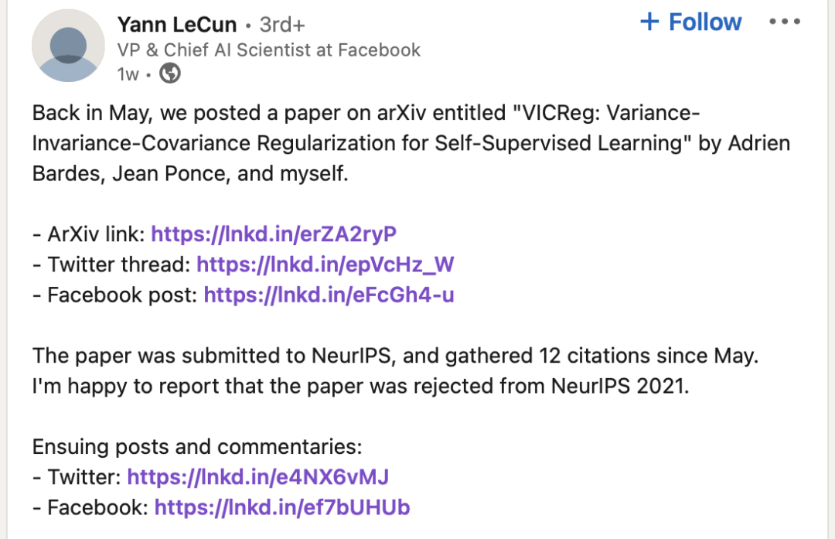
Task: Click the "Ensuing posts and commentaries" line
Action: (x=197, y=446)
